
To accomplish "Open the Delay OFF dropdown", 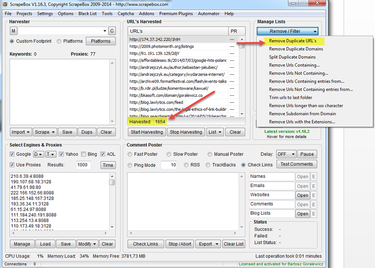I will 286,154.
